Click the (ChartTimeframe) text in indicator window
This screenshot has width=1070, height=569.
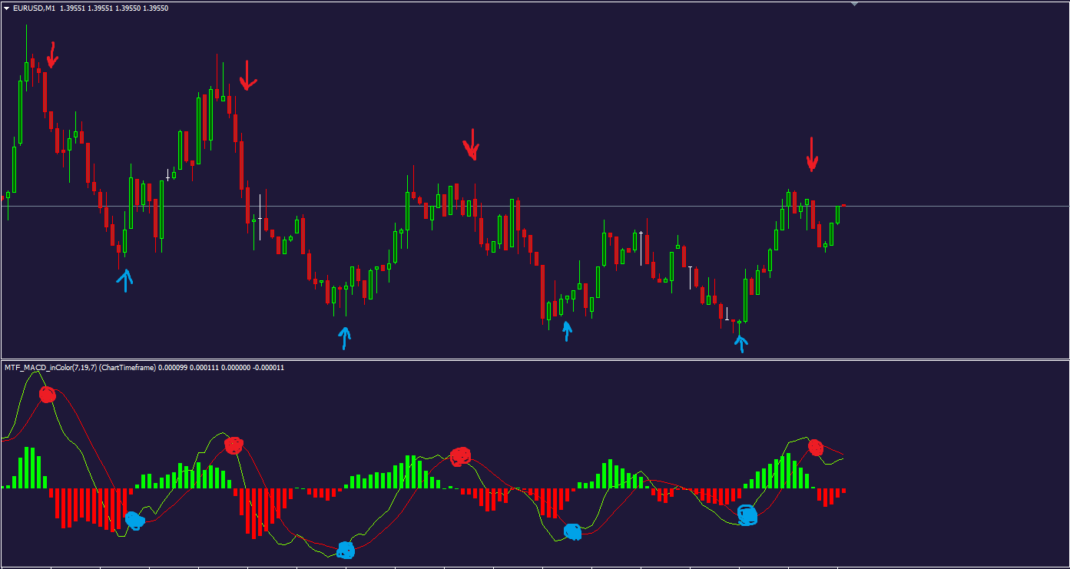[128, 368]
